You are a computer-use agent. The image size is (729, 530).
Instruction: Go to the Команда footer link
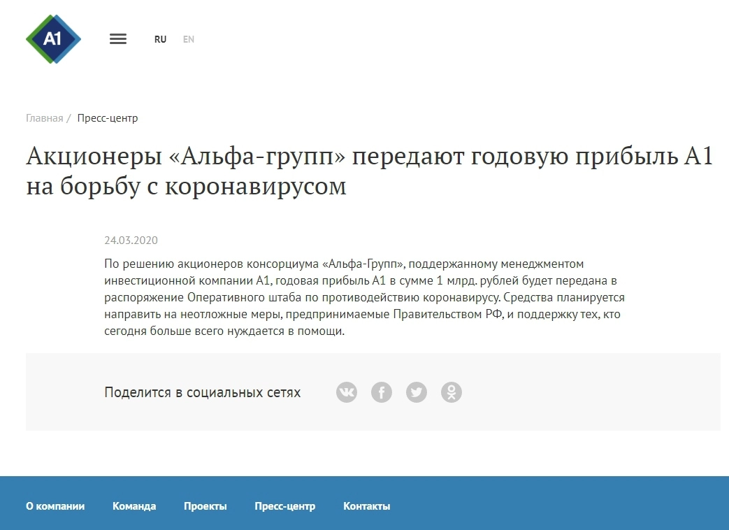134,506
